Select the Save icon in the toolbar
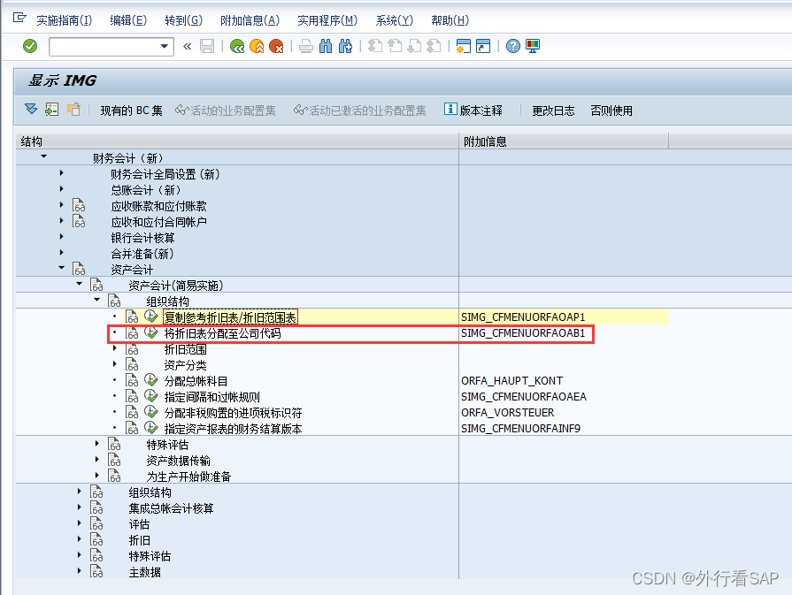Image resolution: width=792 pixels, height=595 pixels. 207,47
